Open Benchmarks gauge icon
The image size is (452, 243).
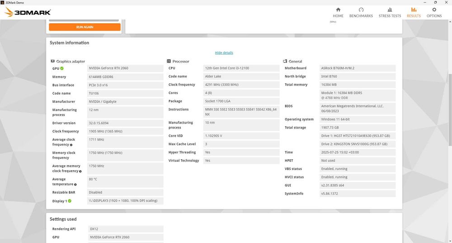point(361,10)
